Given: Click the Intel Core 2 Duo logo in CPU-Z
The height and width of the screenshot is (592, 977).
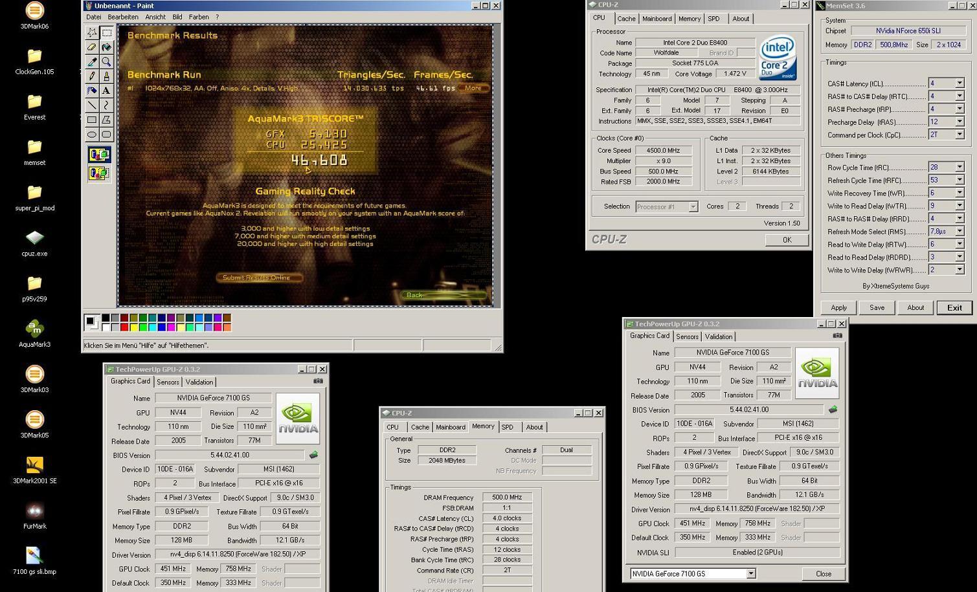Looking at the screenshot, I should pos(778,58).
